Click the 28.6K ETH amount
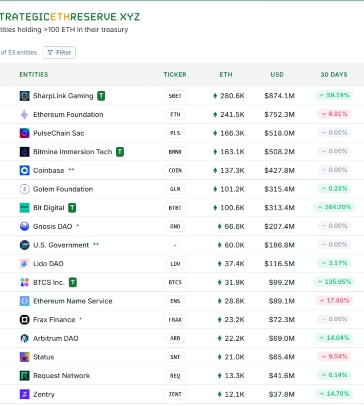364x406 pixels. click(234, 301)
